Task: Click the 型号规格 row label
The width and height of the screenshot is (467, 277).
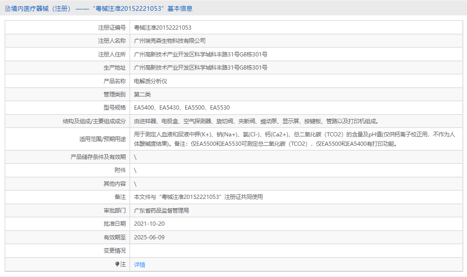Action: pyautogui.click(x=112, y=107)
